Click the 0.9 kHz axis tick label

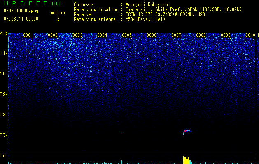point(4,94)
